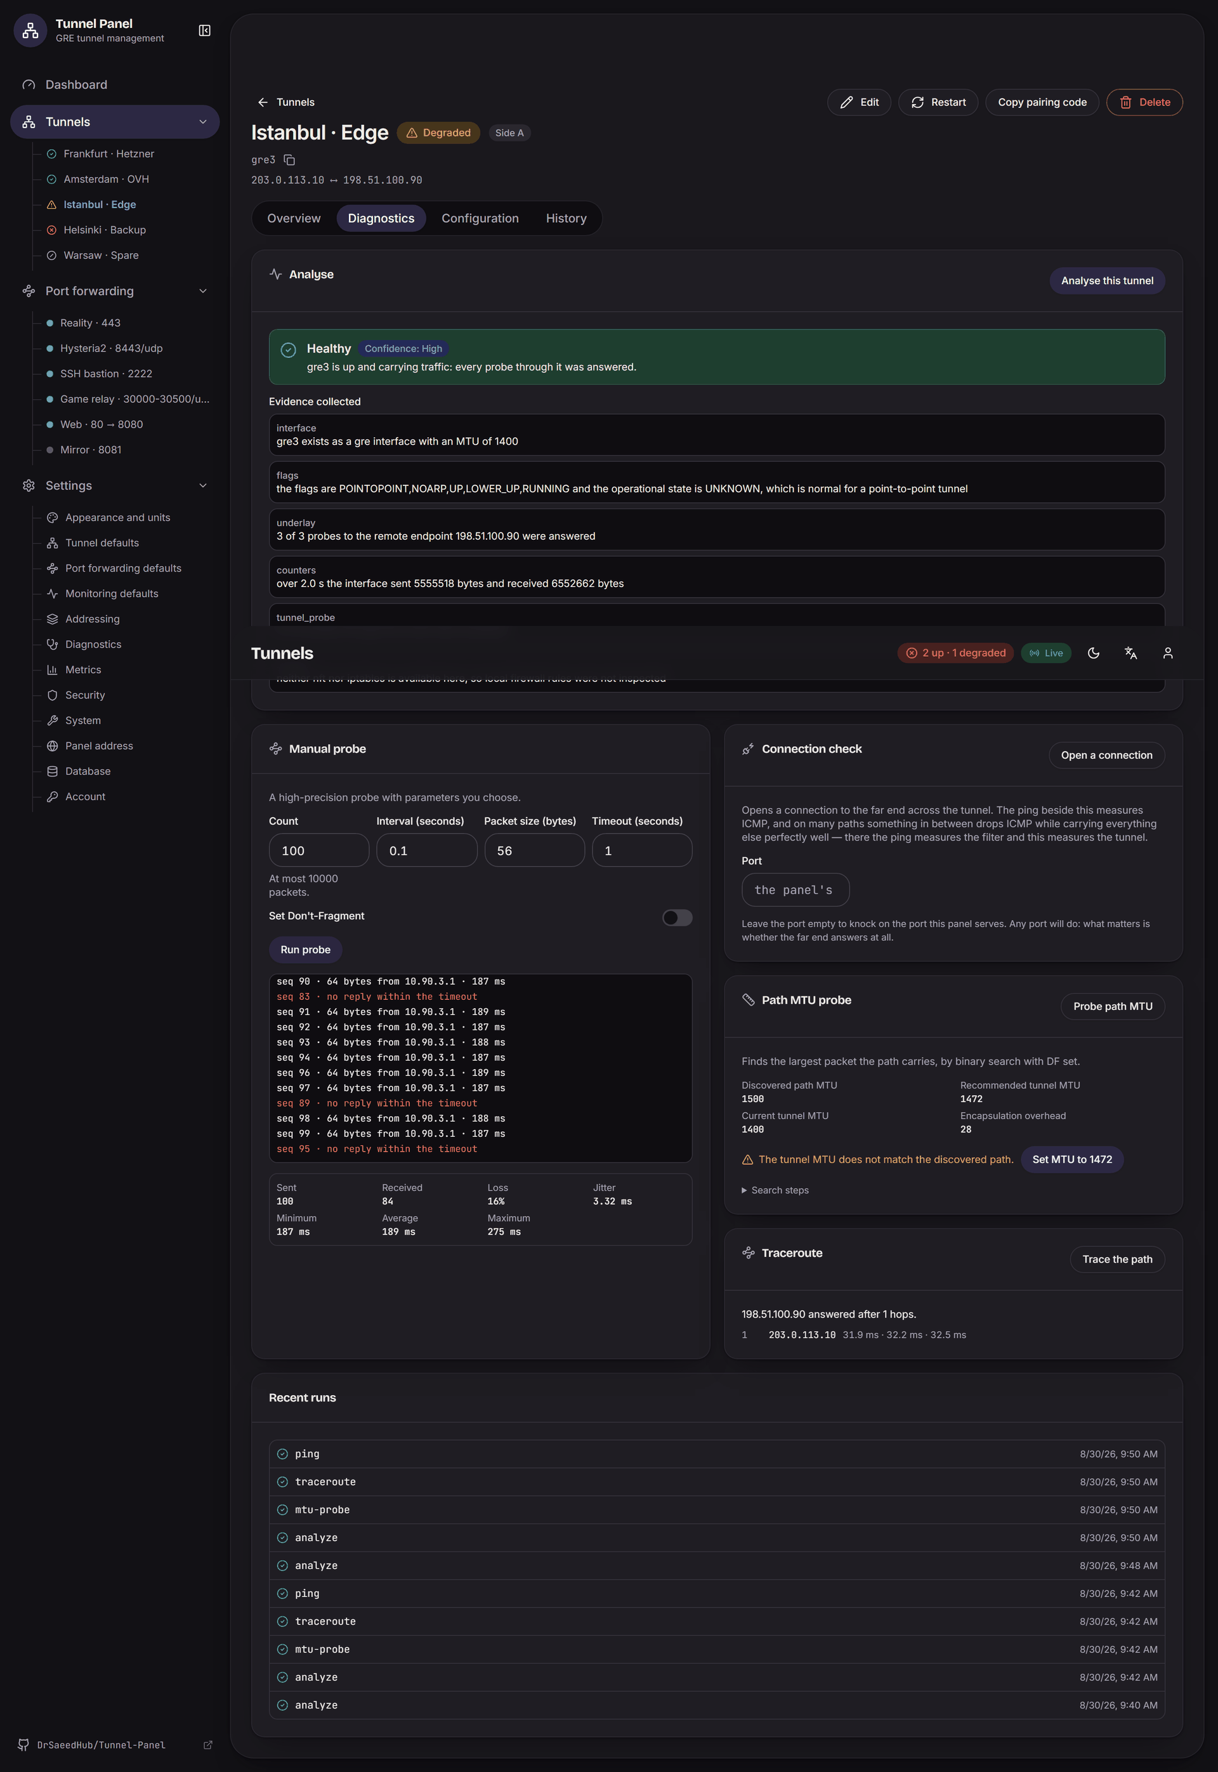
Task: Open the user account icon
Action: click(x=1168, y=653)
